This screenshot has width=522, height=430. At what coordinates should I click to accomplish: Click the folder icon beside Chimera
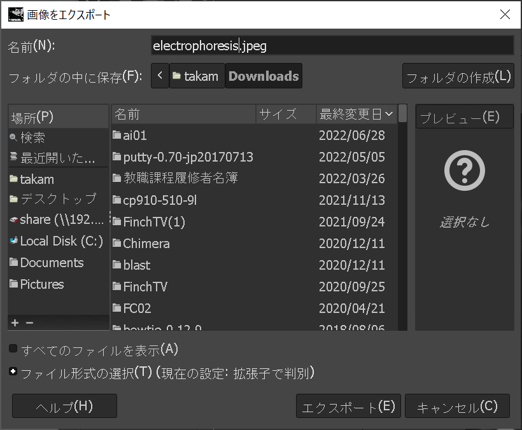pyautogui.click(x=116, y=244)
